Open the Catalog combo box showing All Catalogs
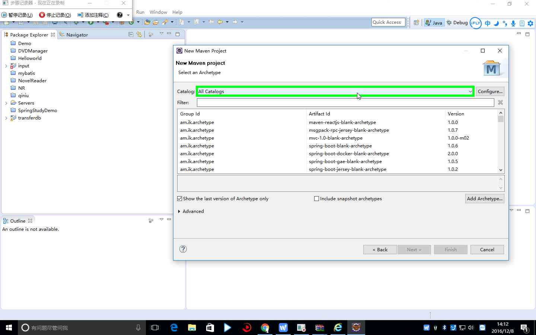The height and width of the screenshot is (335, 536). (x=335, y=91)
